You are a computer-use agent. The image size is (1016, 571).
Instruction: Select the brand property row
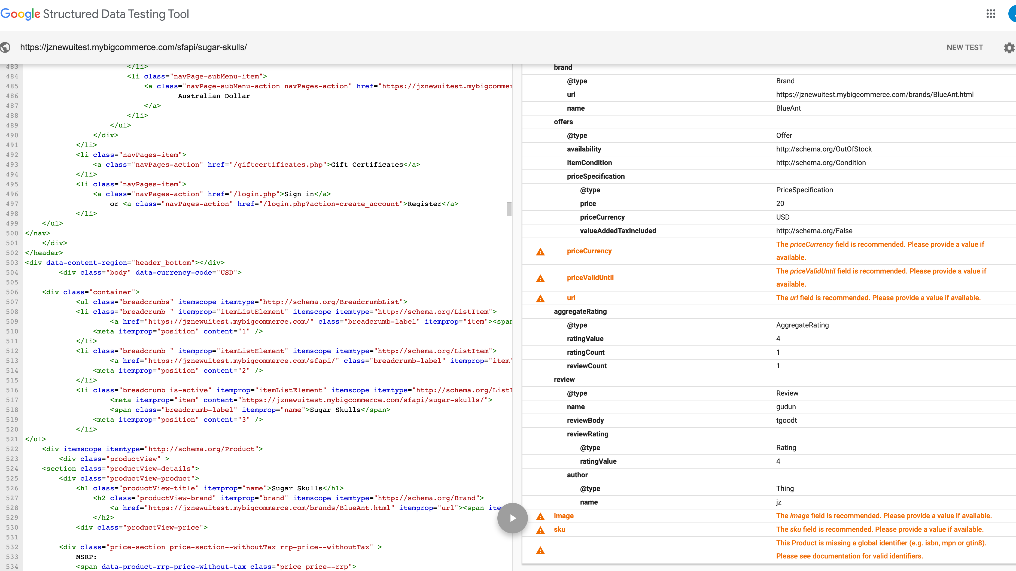769,68
